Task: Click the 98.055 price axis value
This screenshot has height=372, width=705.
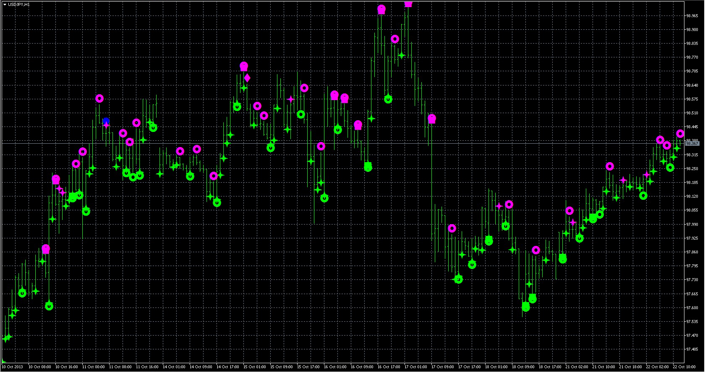Action: click(692, 210)
